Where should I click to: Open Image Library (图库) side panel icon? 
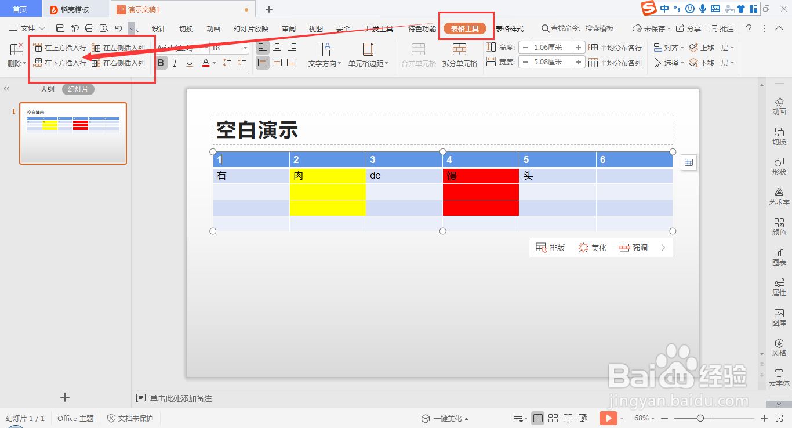pos(779,317)
